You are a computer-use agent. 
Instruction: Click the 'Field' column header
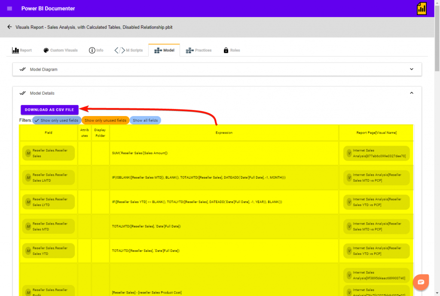(49, 133)
